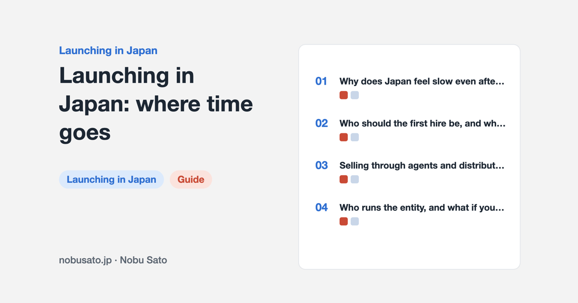Select the red 'Guide' tag pill

[191, 179]
